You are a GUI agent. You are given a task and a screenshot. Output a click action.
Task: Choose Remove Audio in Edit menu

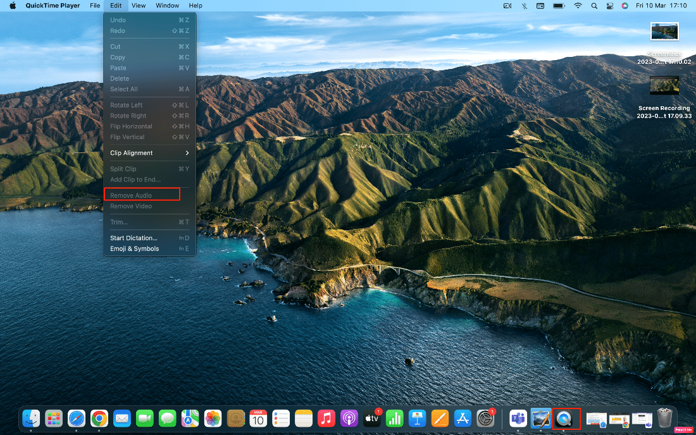149,195
